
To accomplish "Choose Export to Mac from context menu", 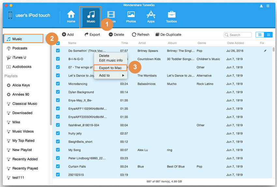I will click(110, 68).
